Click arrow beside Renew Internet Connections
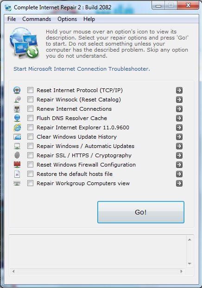 (x=179, y=109)
